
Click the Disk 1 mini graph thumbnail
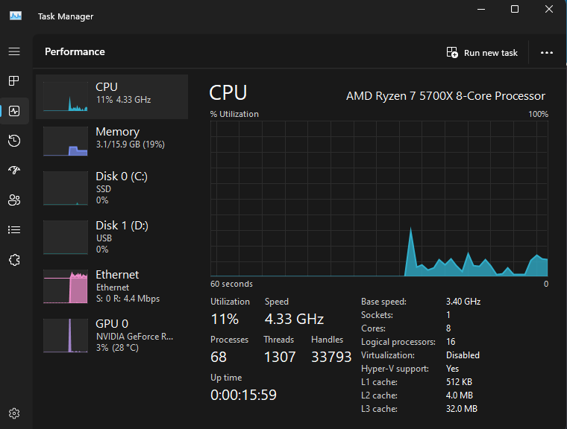click(66, 238)
